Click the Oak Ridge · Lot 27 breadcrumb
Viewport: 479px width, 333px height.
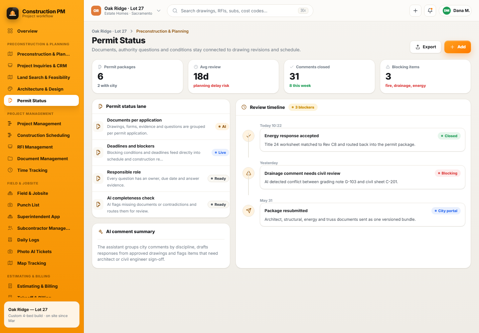coord(109,31)
